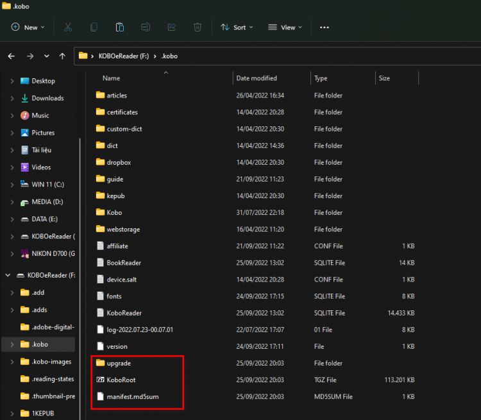This screenshot has width=481, height=420.
Task: Click KOBOeReader (F:) in address bar
Action: [x=124, y=56]
